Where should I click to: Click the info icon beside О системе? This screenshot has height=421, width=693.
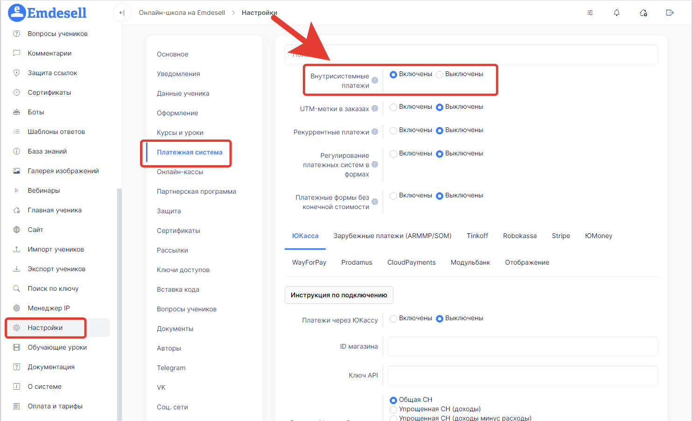(17, 386)
